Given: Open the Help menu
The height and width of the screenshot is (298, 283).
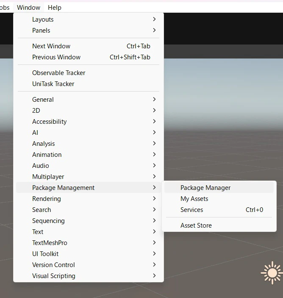Looking at the screenshot, I should (55, 8).
